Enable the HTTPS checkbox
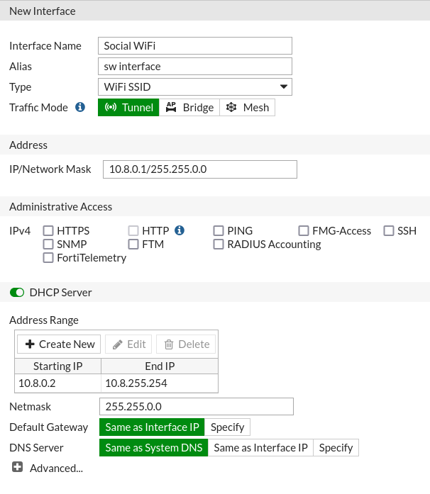This screenshot has height=494, width=430. tap(48, 231)
